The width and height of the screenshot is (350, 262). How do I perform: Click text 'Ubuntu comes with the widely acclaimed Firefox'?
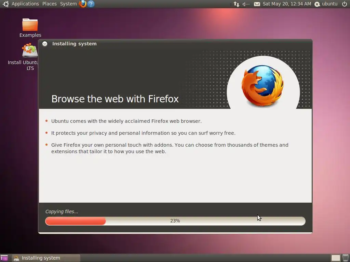126,121
